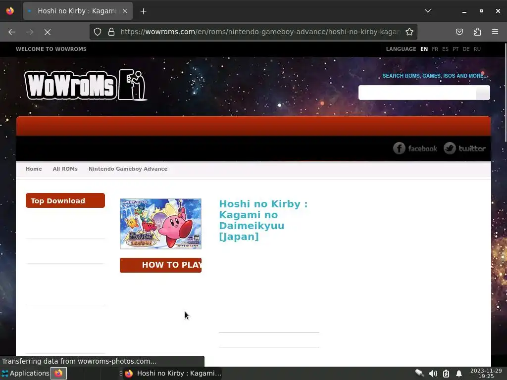Viewport: 507px width, 380px height.
Task: Click WELCOME TO WOWROMS text
Action: pos(51,49)
